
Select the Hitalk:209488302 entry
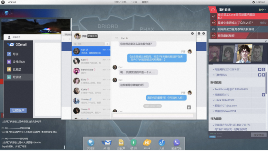224,100
